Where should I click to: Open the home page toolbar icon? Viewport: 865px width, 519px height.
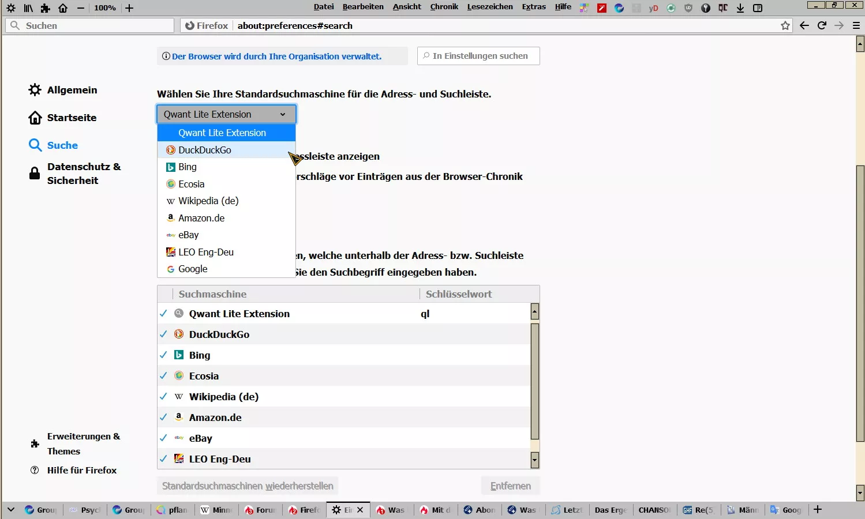(x=63, y=8)
